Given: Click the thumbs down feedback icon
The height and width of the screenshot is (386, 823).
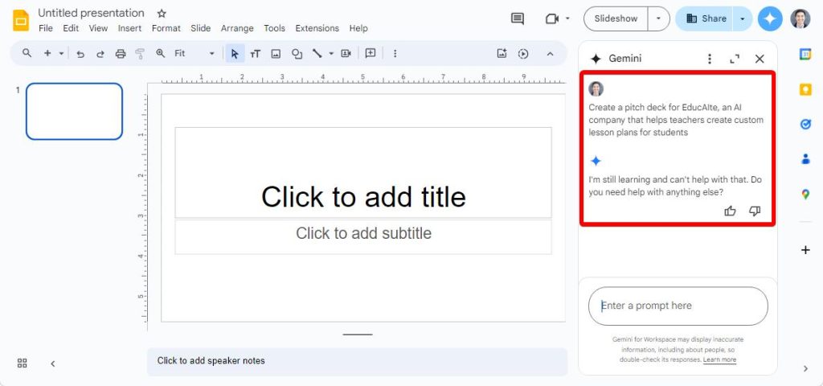Looking at the screenshot, I should click(x=755, y=211).
